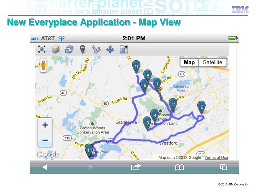Click the route 119 shield

67,138
